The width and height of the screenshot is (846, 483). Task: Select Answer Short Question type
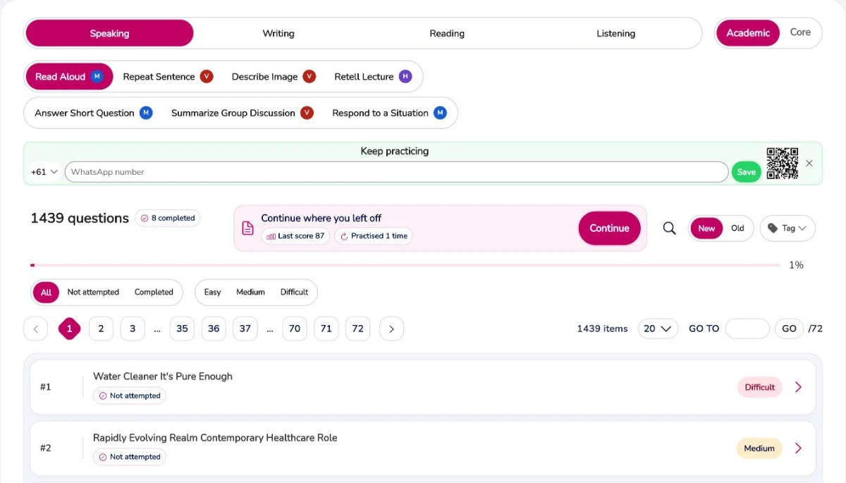click(x=93, y=113)
